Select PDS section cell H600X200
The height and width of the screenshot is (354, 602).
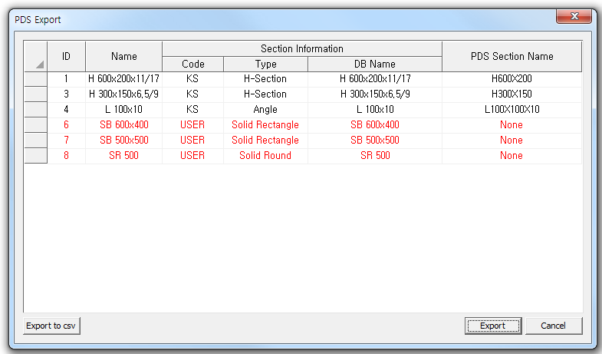pos(512,79)
